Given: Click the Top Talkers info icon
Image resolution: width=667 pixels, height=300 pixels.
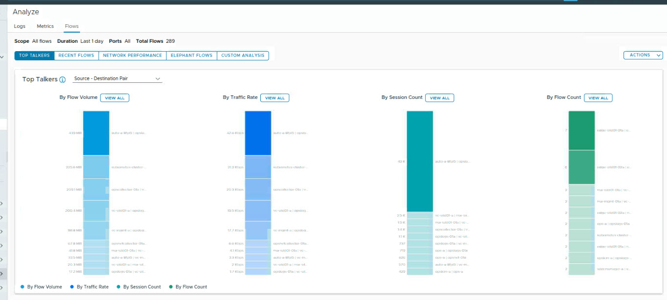Looking at the screenshot, I should [63, 79].
